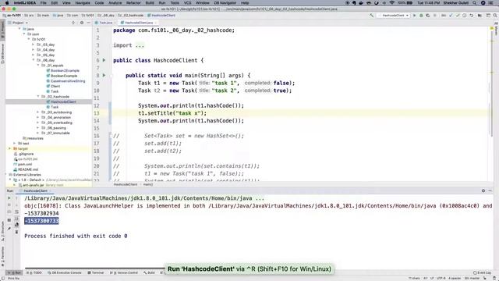The image size is (499, 281).
Task: Hide the Project panel with minus icon
Action: tap(89, 23)
